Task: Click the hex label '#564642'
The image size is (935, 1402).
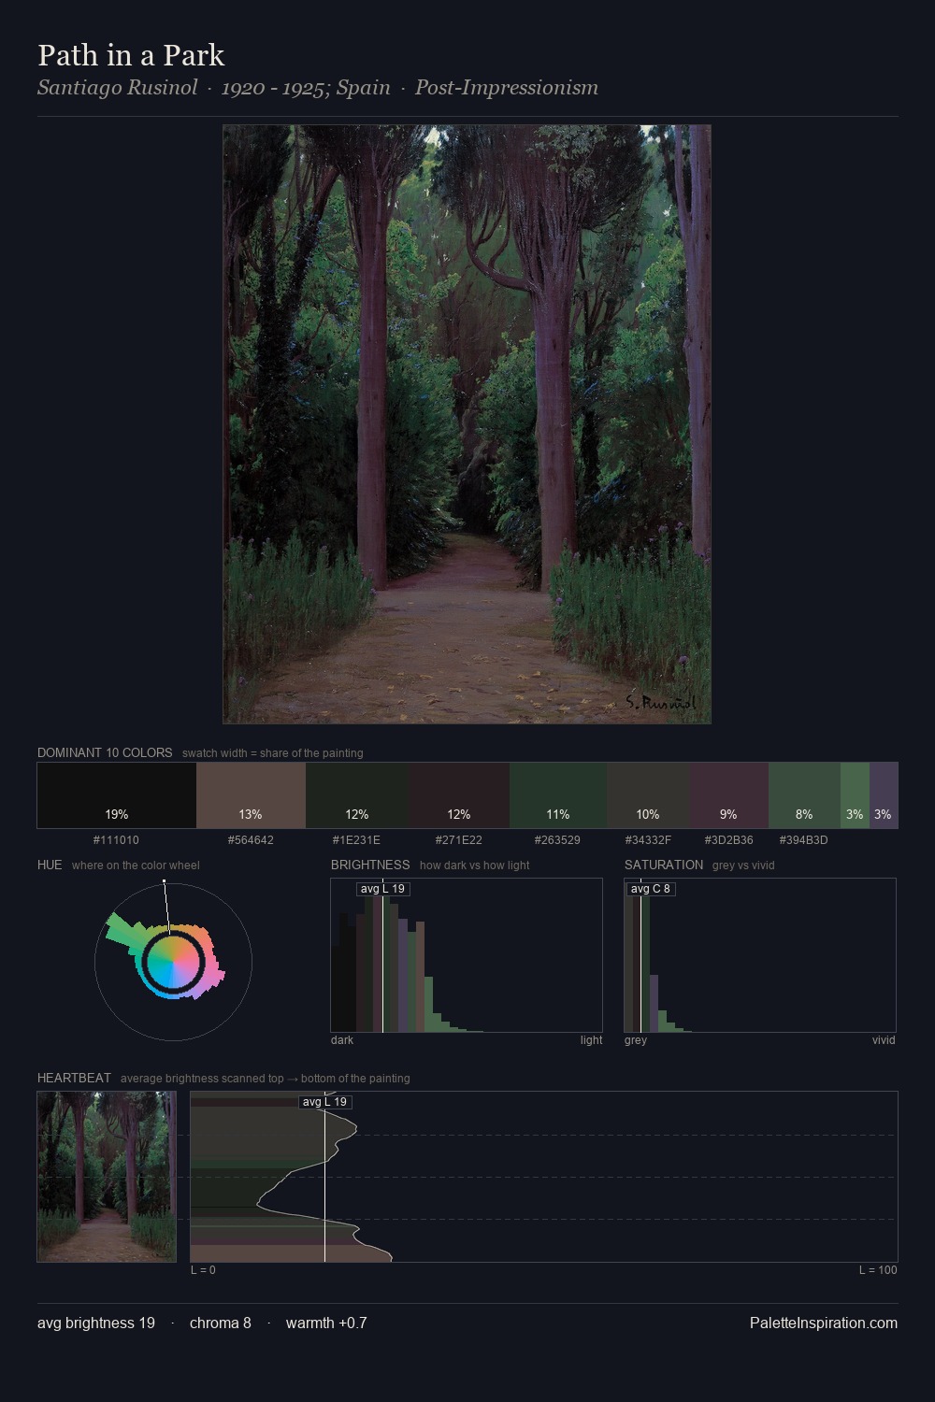Action: pos(251,840)
